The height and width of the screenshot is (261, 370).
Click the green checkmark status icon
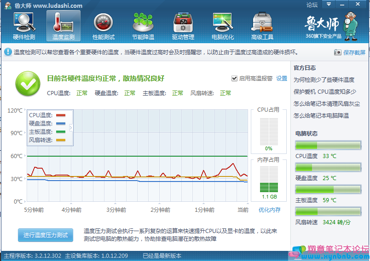tap(28, 84)
